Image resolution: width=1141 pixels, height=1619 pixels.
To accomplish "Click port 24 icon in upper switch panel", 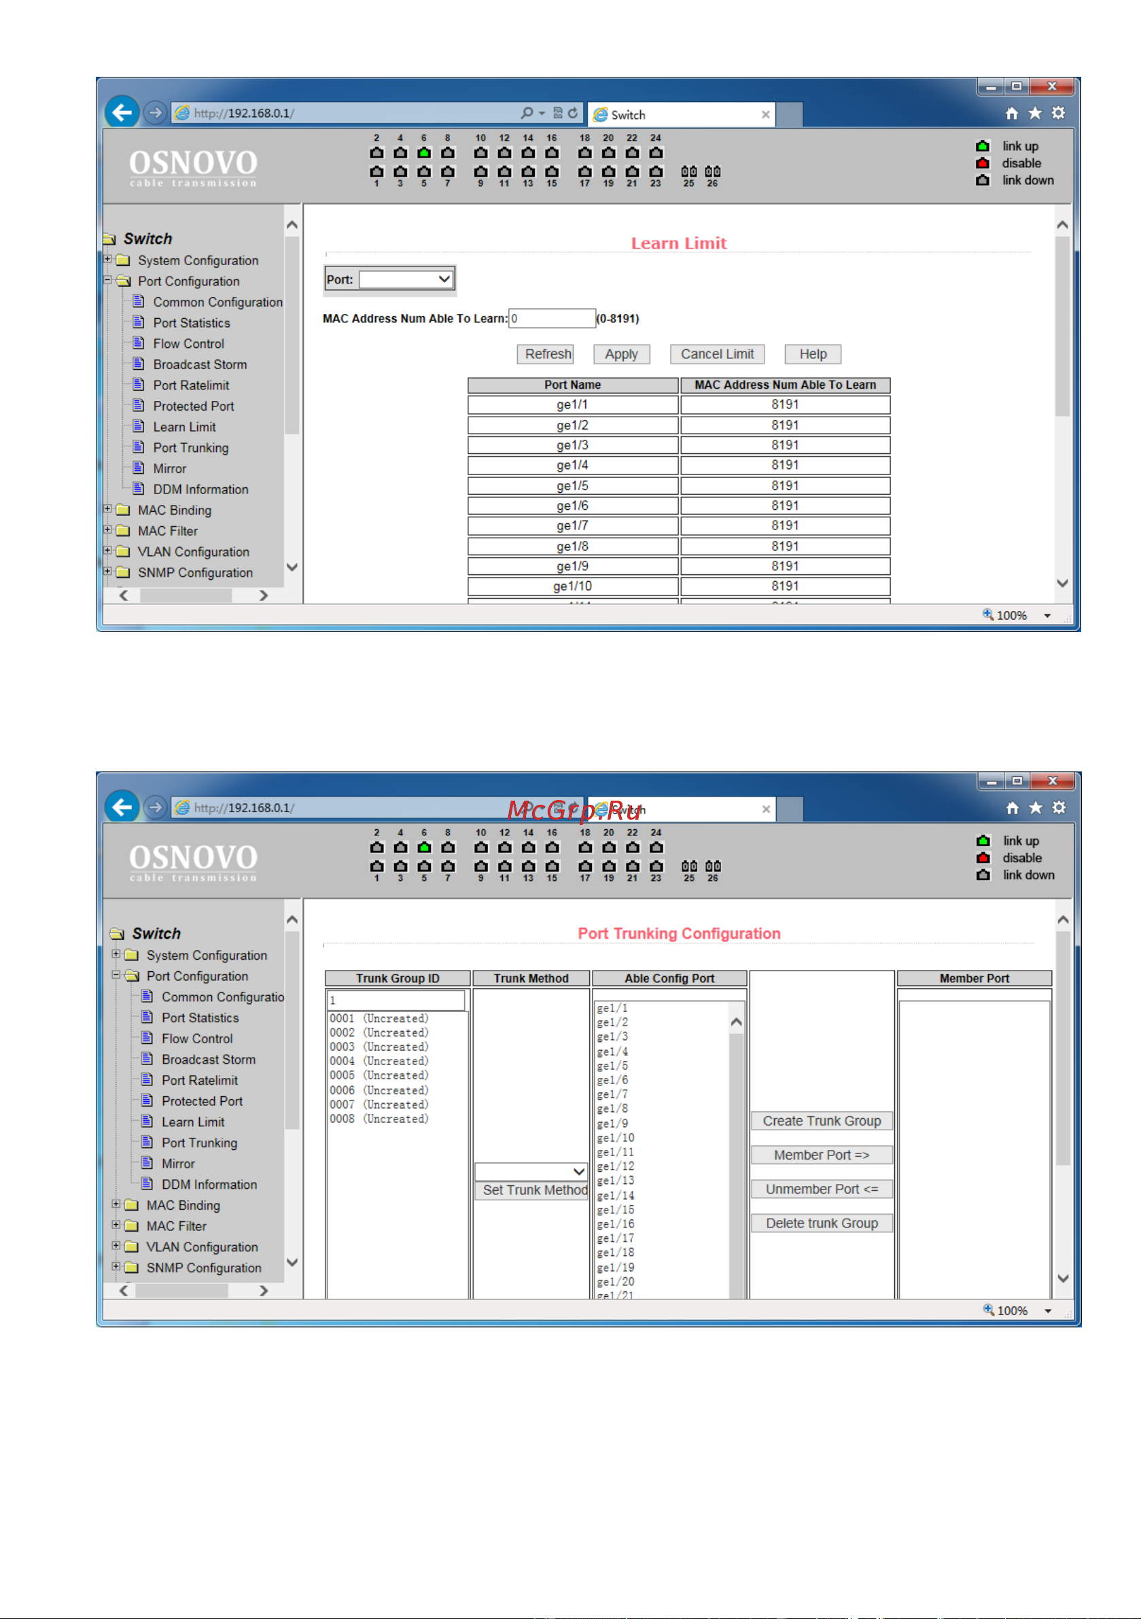I will coord(656,152).
